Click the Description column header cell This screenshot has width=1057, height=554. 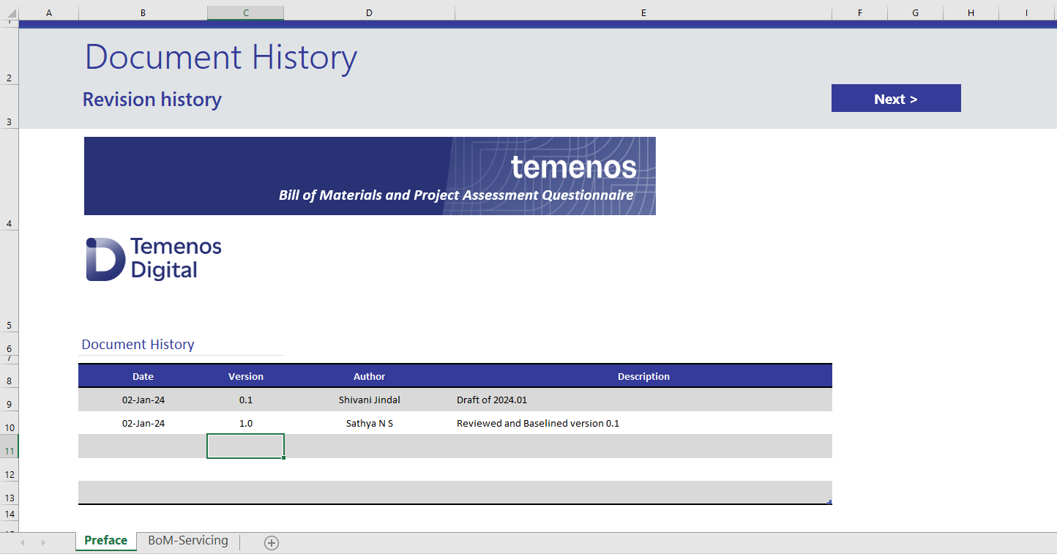(643, 376)
